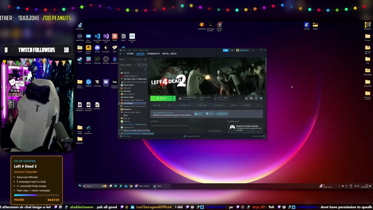Open the View menu in Steam
373x210 pixels.
(129, 50)
